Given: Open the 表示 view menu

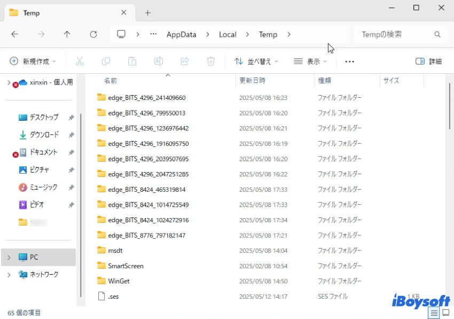Looking at the screenshot, I should (x=310, y=61).
